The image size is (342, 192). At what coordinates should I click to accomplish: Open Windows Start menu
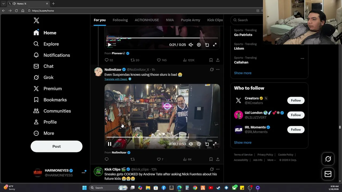[x=84, y=188]
